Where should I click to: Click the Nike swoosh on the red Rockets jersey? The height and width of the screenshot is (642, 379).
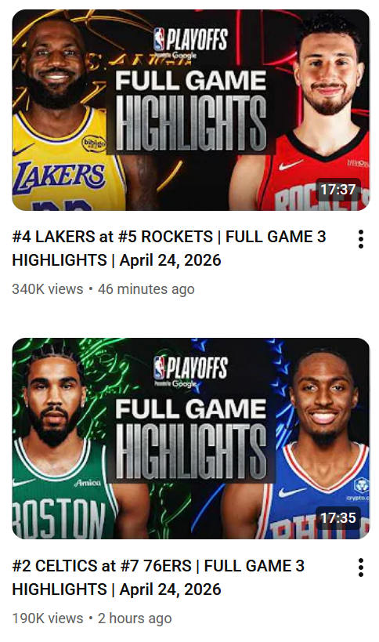(x=291, y=164)
